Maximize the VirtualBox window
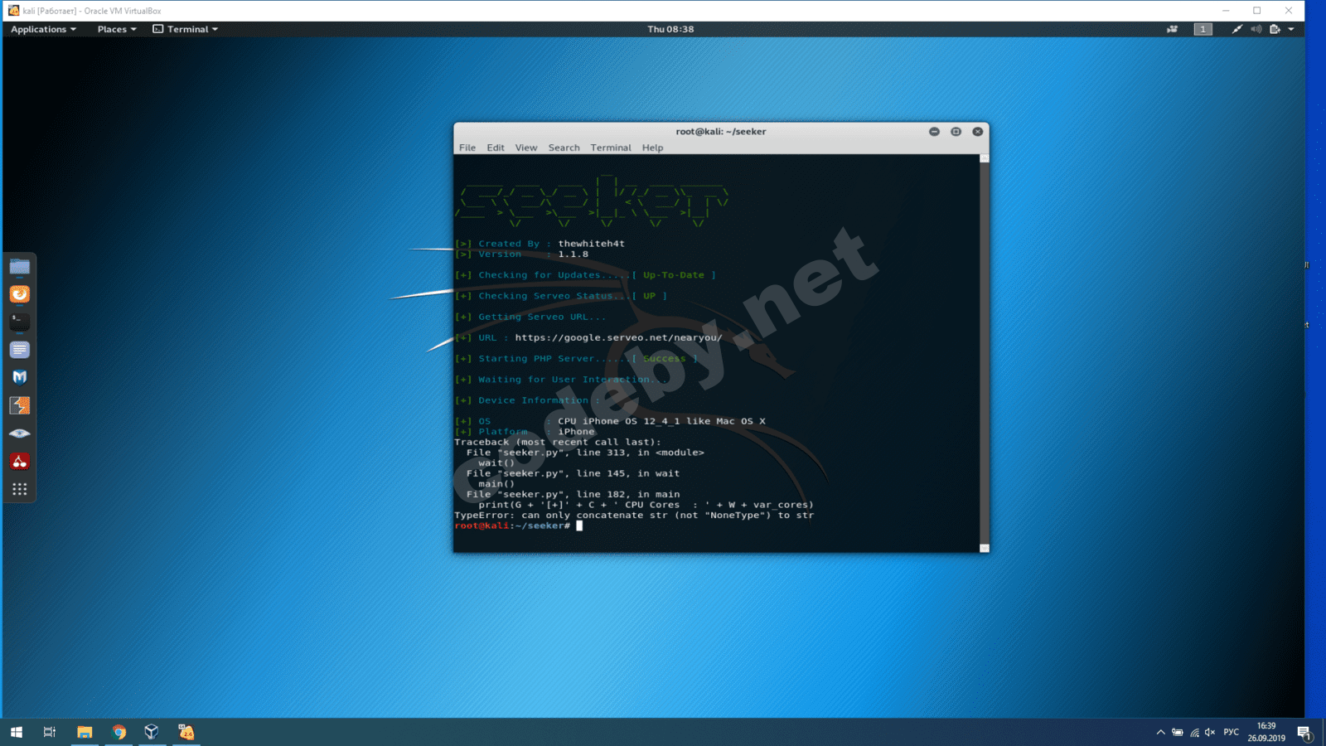The image size is (1326, 746). pos(1257,11)
